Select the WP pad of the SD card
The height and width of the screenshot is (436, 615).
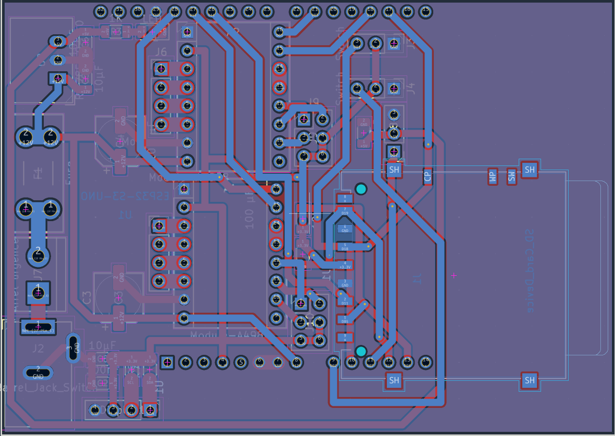tap(493, 177)
